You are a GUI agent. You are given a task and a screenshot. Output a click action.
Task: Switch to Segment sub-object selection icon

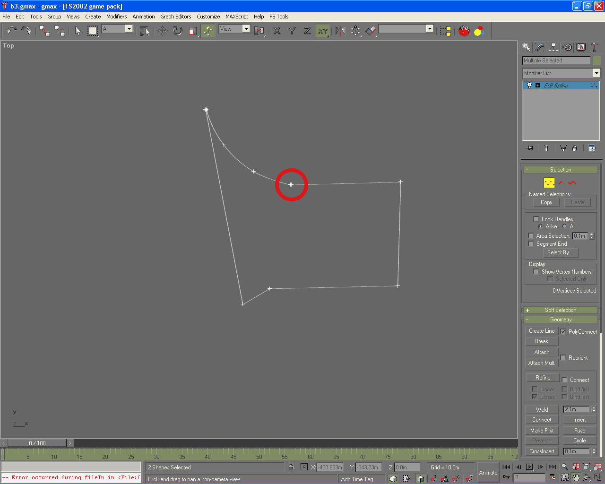[561, 182]
